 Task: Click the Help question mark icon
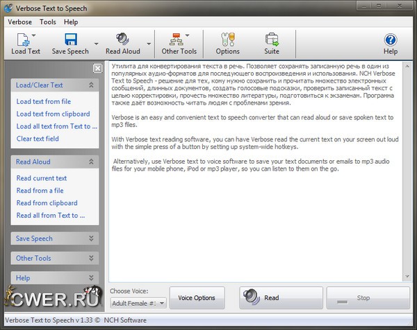[391, 40]
